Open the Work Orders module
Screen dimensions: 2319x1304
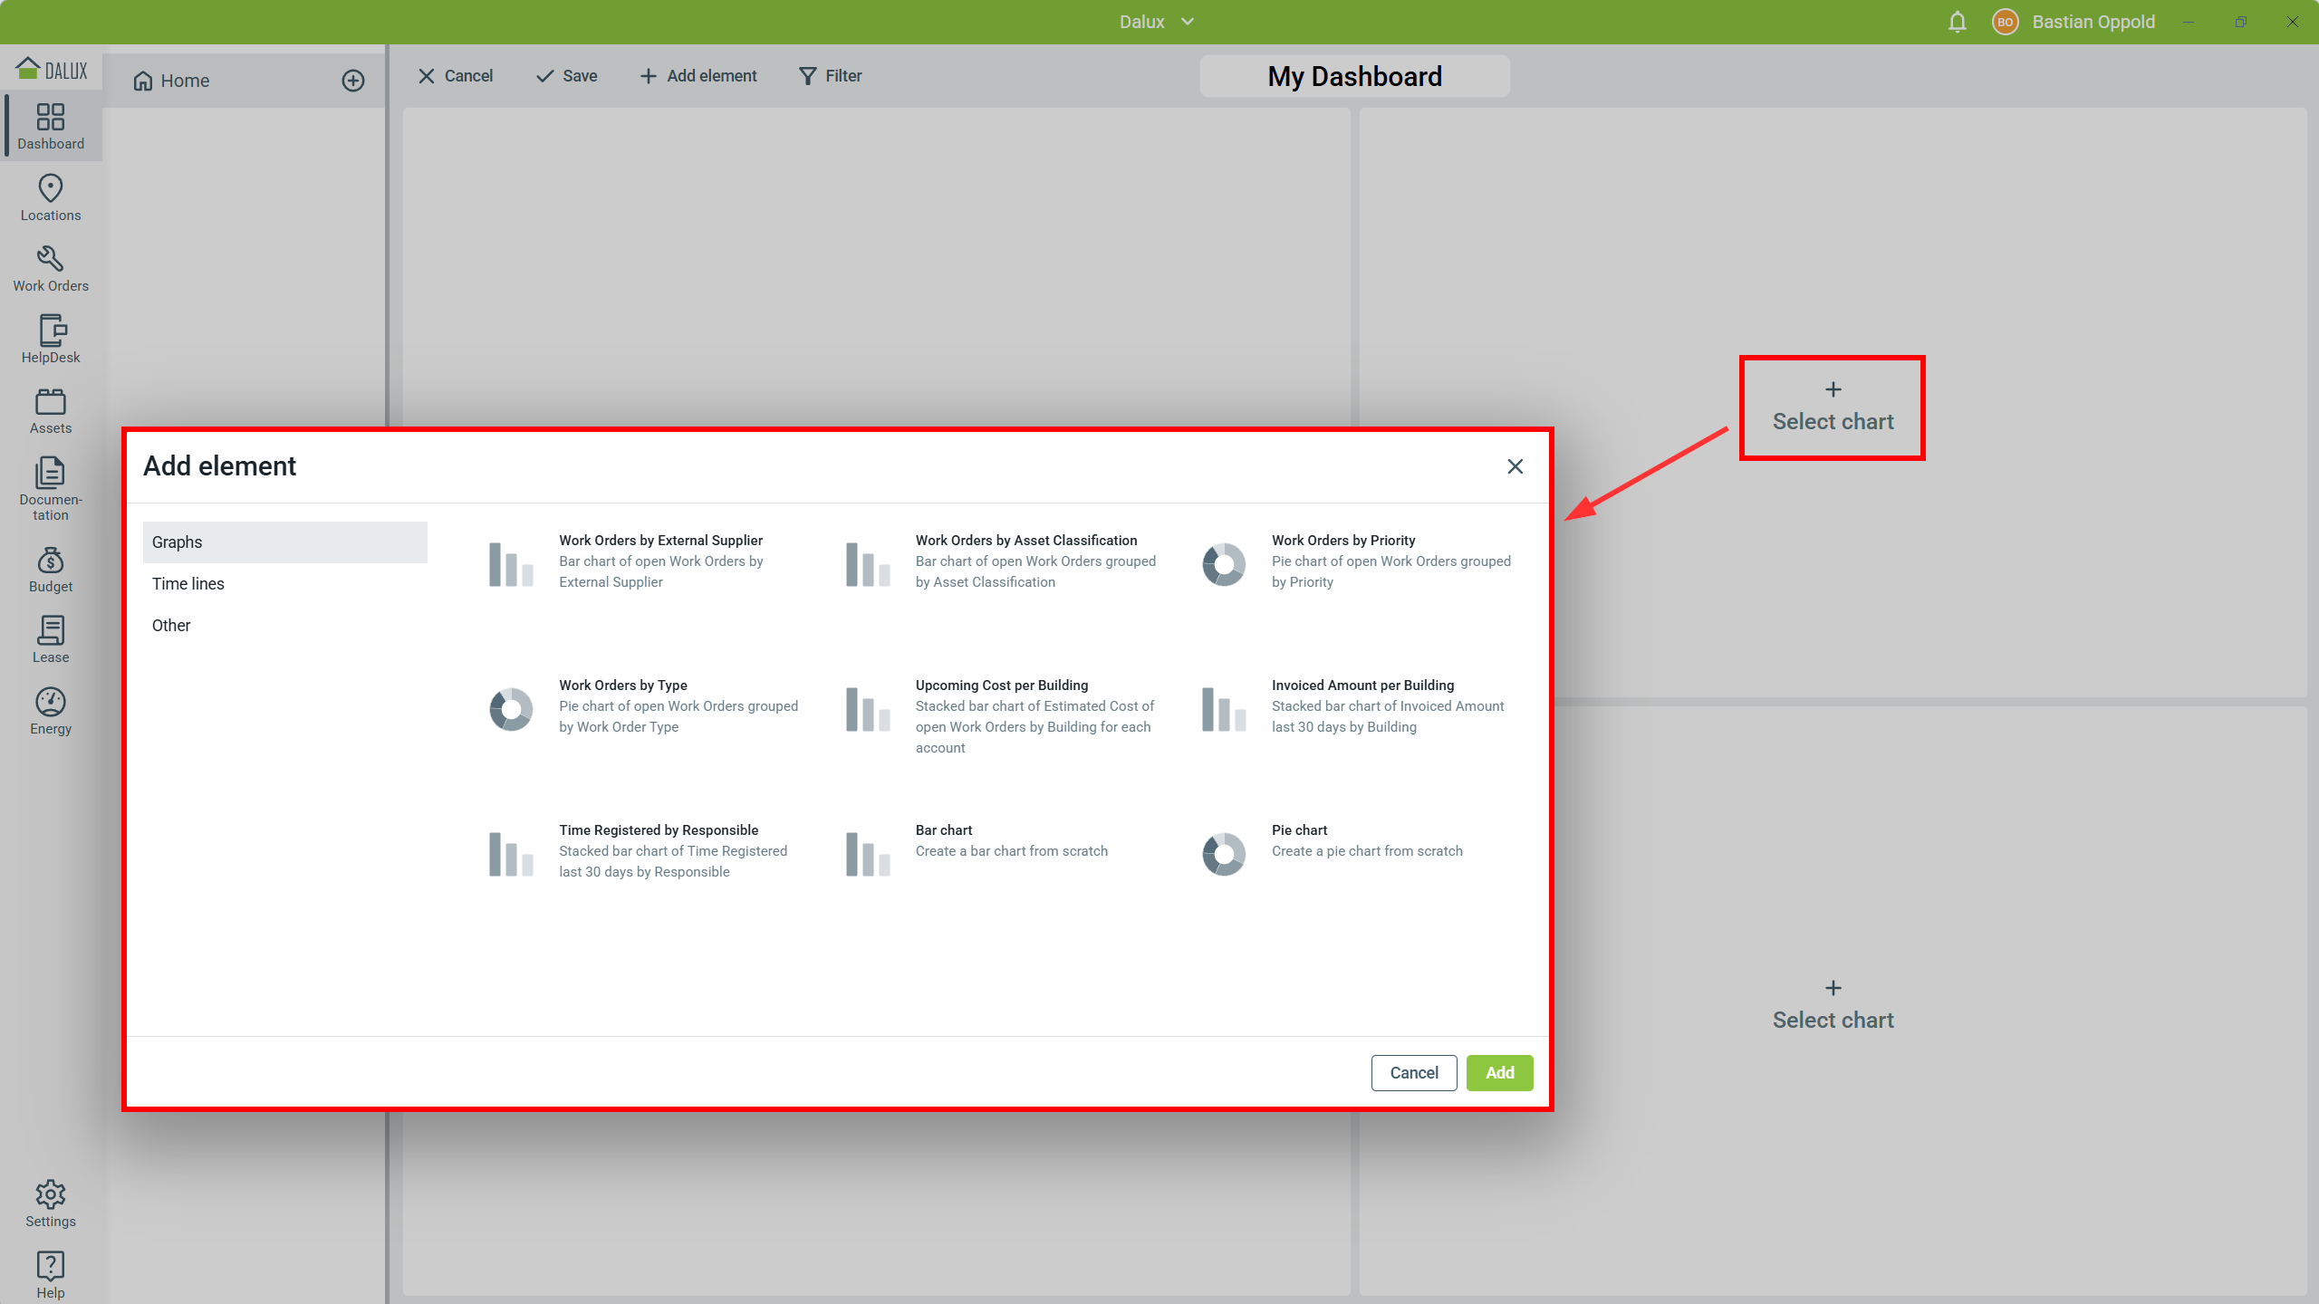click(x=51, y=269)
